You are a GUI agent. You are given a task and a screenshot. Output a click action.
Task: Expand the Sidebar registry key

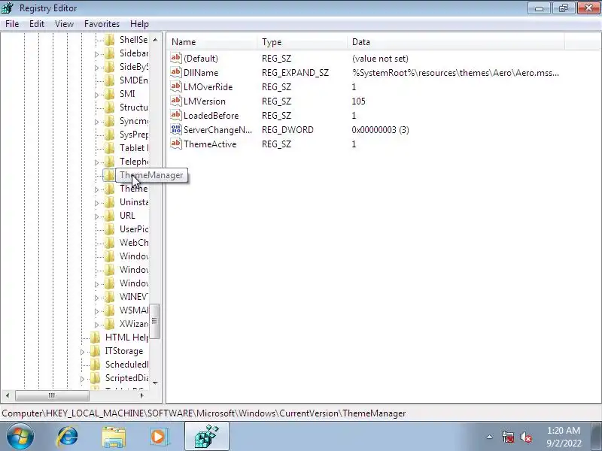tap(97, 54)
